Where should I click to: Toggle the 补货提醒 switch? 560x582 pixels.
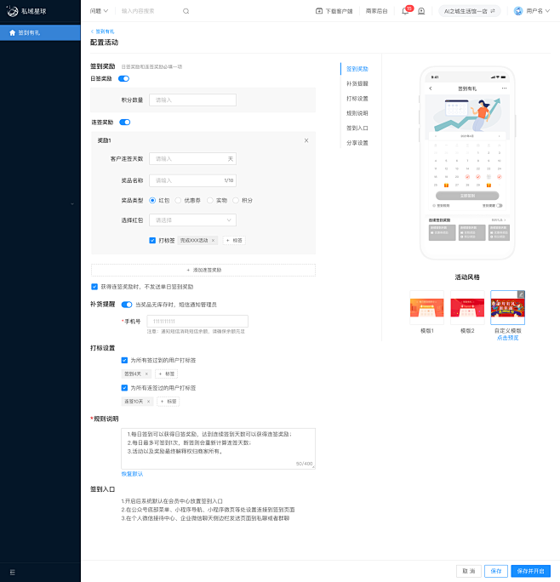pos(127,305)
